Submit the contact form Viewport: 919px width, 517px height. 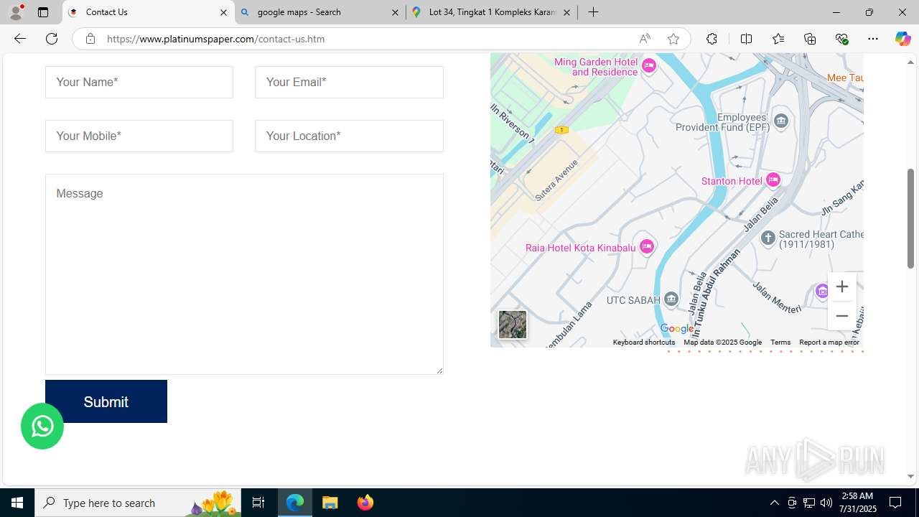tap(106, 401)
